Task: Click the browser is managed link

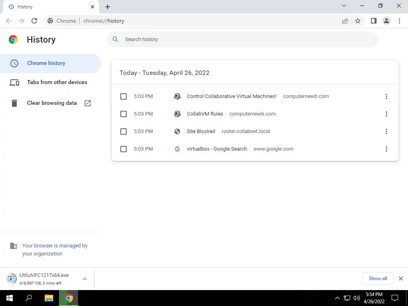Action: (x=57, y=245)
